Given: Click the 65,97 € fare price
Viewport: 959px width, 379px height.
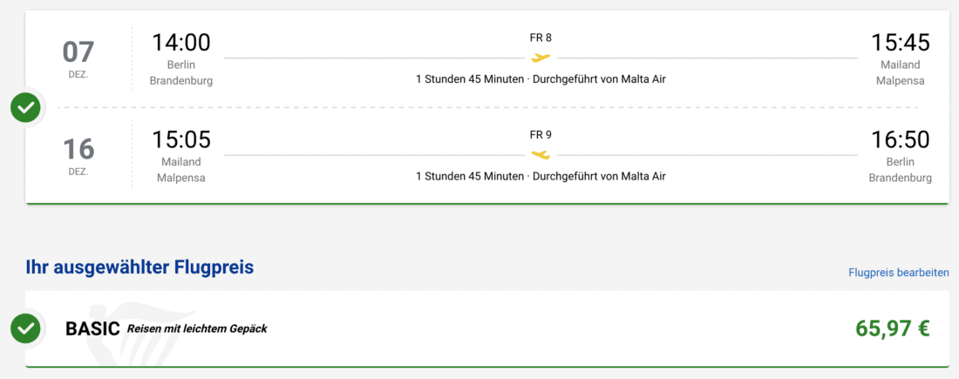Looking at the screenshot, I should [892, 328].
